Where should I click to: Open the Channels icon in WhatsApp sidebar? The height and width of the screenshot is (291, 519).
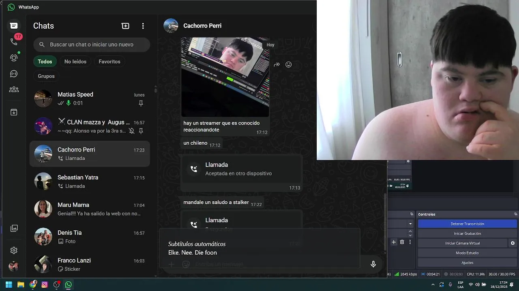(x=14, y=74)
